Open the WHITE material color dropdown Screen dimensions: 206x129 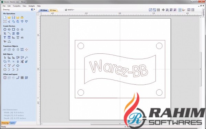coord(70,10)
